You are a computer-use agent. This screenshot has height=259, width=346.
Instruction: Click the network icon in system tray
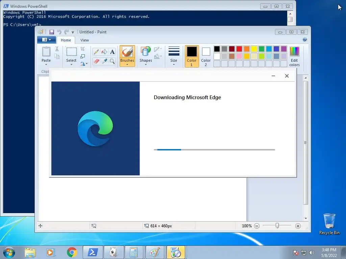(304, 253)
